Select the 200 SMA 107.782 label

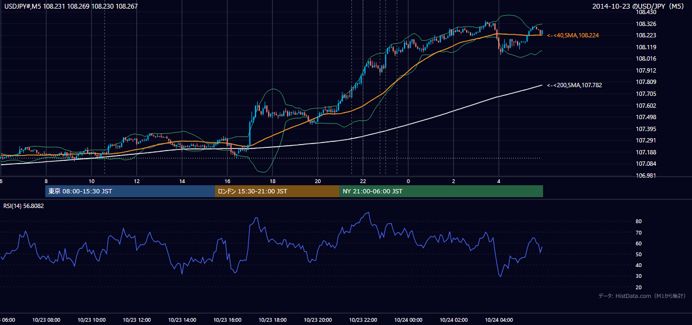coord(575,85)
